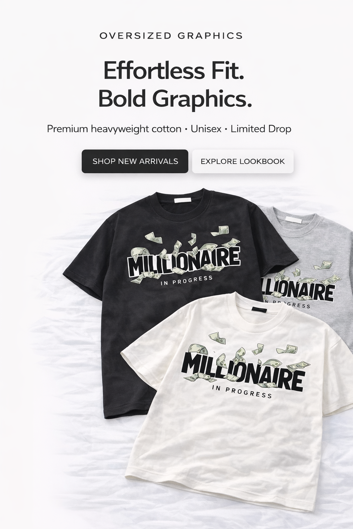
Task: Select the OVERSIZED GRAPHICS category label
Action: click(x=171, y=35)
